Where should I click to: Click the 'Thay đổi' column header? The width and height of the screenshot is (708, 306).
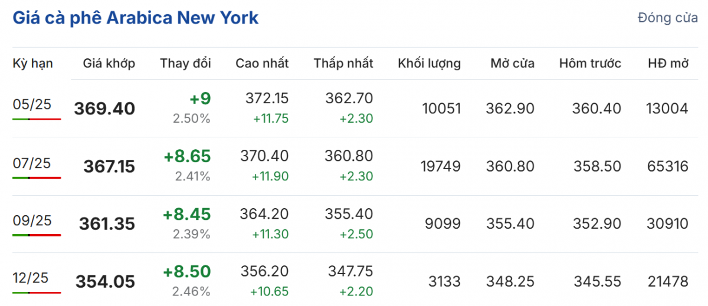click(x=185, y=64)
